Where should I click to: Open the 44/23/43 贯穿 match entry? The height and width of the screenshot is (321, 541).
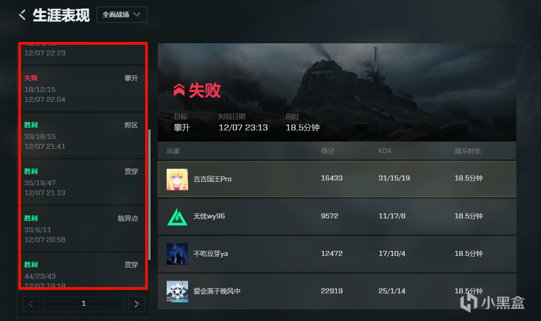pyautogui.click(x=83, y=270)
